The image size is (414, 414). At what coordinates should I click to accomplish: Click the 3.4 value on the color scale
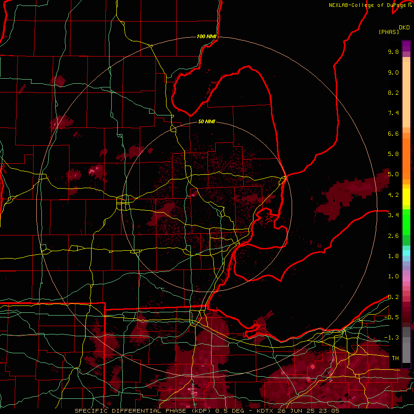[x=393, y=215]
